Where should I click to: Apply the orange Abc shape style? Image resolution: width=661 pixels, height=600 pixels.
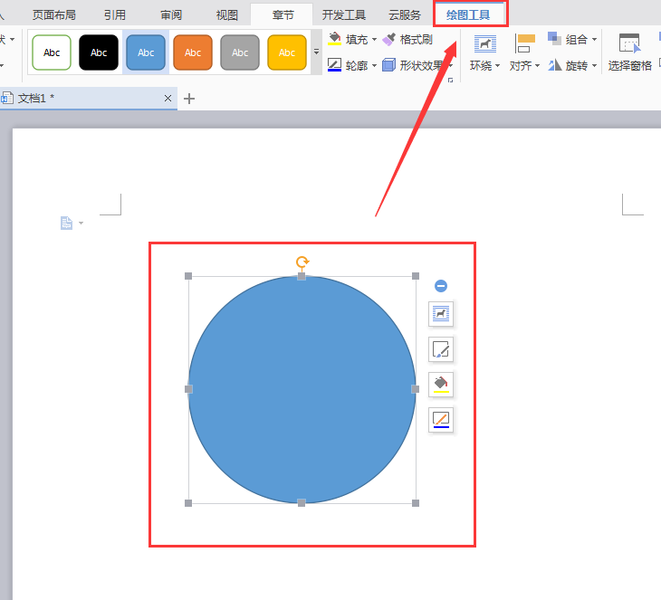193,52
